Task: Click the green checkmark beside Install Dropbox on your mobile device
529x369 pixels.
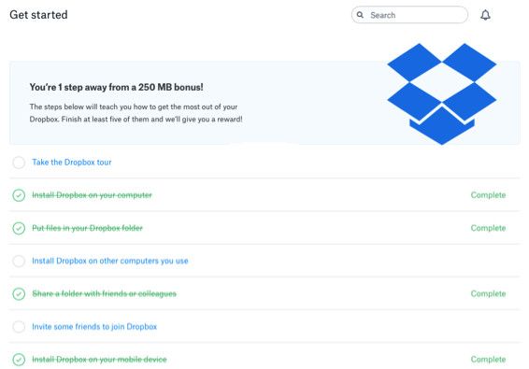Action: tap(19, 360)
